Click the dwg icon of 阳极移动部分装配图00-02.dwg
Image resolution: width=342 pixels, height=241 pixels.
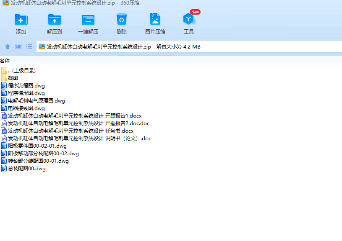click(x=4, y=153)
